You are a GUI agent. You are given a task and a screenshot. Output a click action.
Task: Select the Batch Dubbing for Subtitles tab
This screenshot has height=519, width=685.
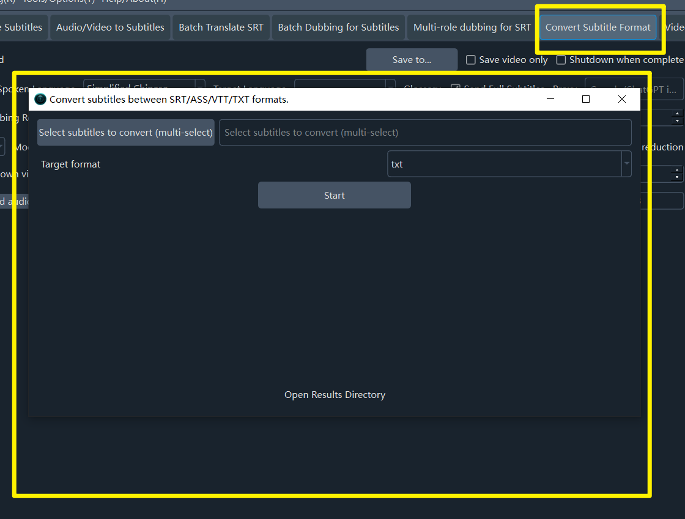tap(338, 28)
